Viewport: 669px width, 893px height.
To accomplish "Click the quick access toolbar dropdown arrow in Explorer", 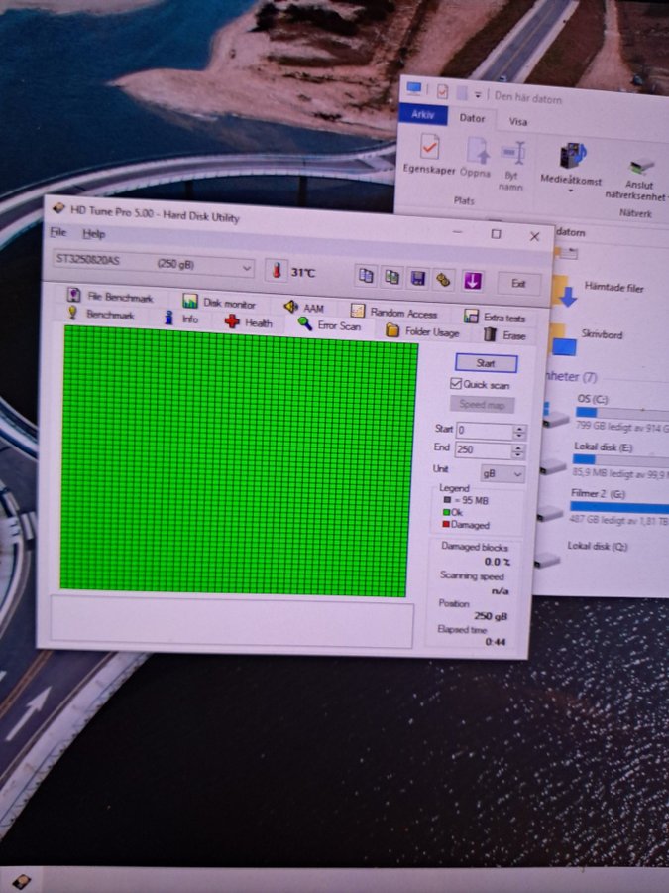I will pyautogui.click(x=479, y=94).
